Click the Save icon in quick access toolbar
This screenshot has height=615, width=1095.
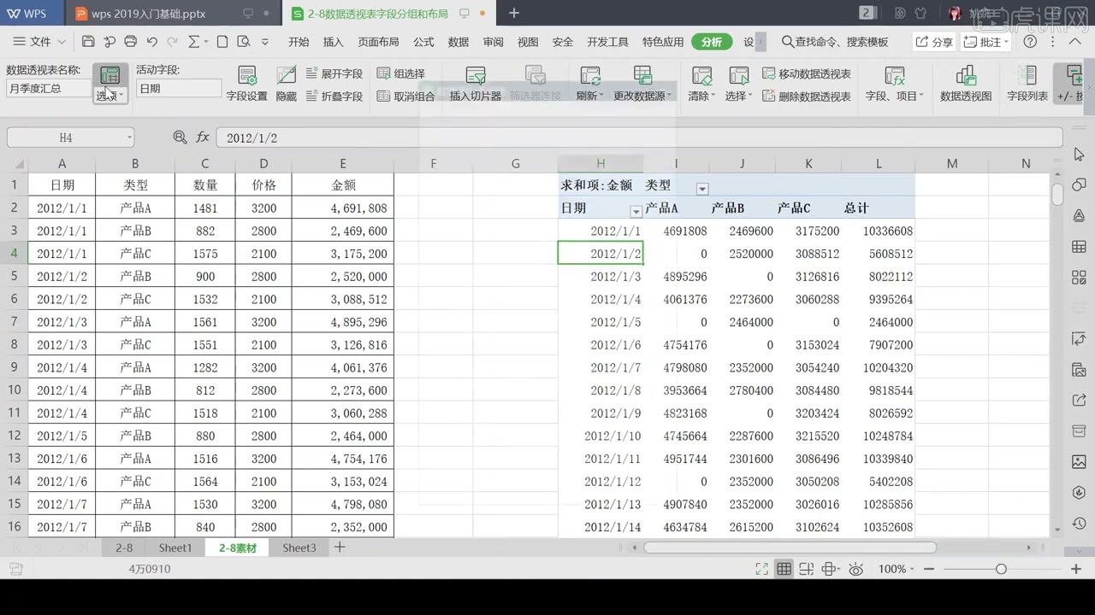tap(88, 42)
